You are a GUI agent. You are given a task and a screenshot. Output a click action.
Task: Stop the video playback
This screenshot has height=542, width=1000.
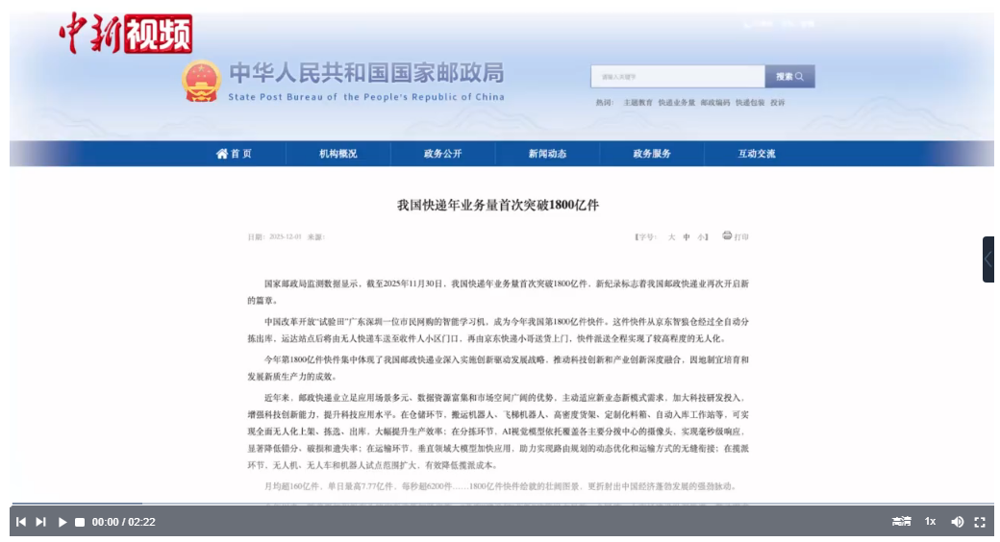coord(80,522)
